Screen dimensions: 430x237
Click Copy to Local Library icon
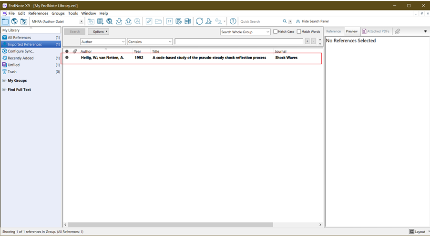(91, 21)
